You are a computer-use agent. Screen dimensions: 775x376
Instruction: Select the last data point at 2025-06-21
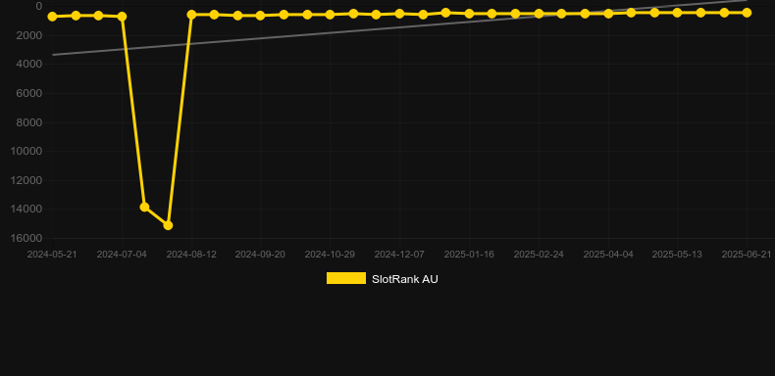point(747,13)
